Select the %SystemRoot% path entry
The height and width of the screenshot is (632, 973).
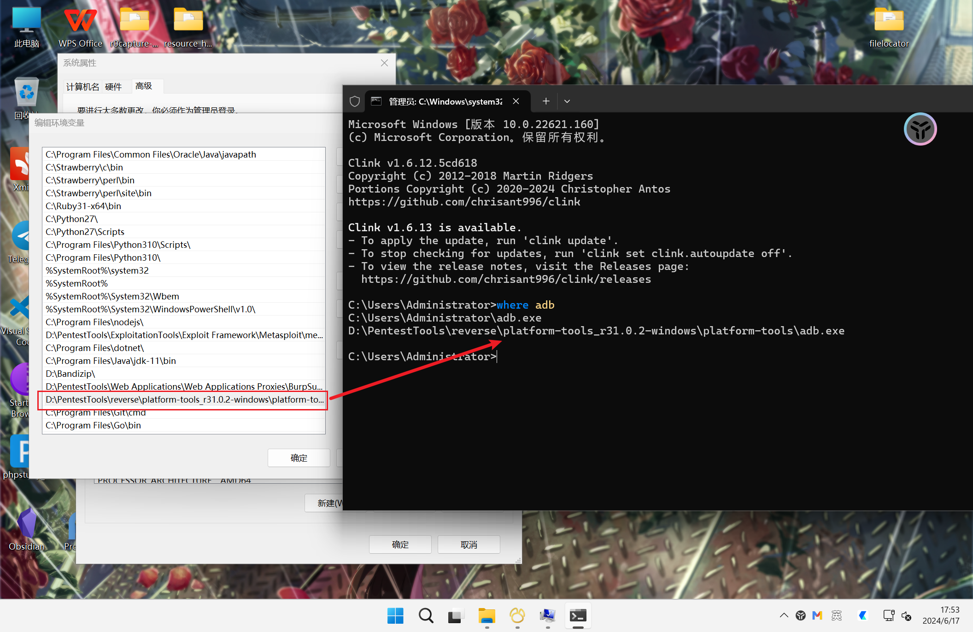(183, 283)
